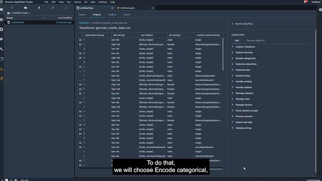
Task: Click the new launcher plus icon
Action: (12, 8)
